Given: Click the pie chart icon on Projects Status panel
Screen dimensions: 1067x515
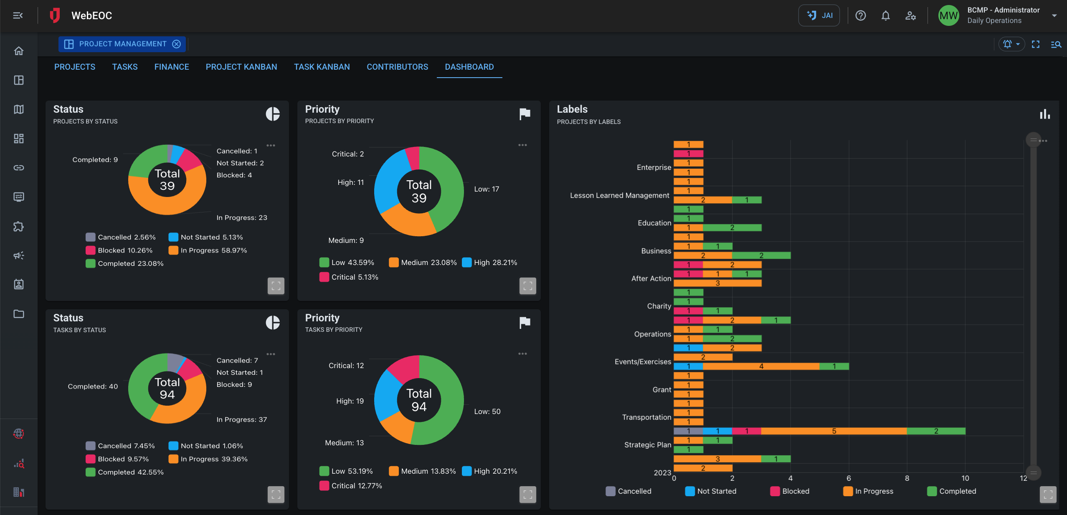Looking at the screenshot, I should click(273, 114).
